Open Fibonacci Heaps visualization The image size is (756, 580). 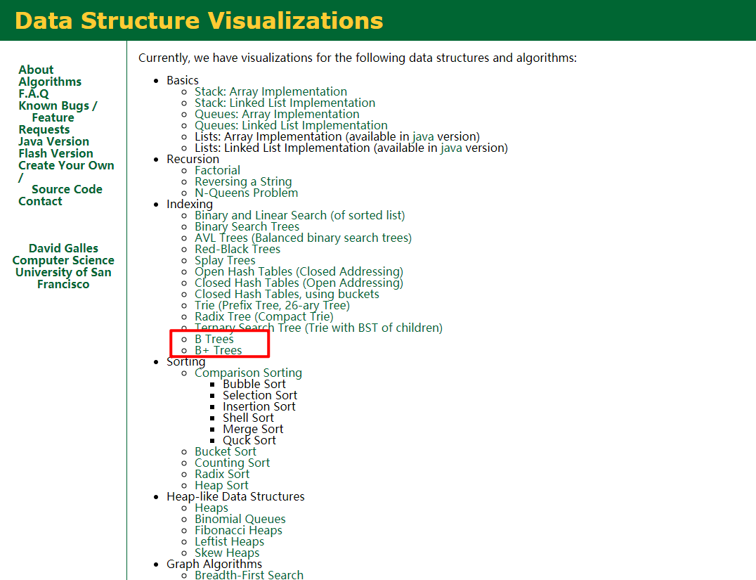tap(238, 531)
